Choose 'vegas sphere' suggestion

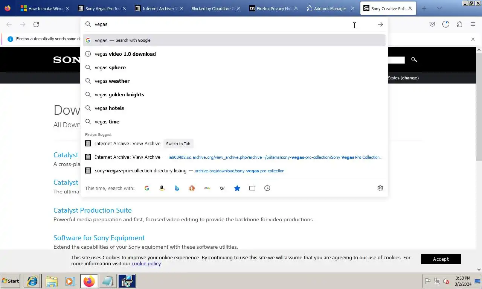click(234, 67)
